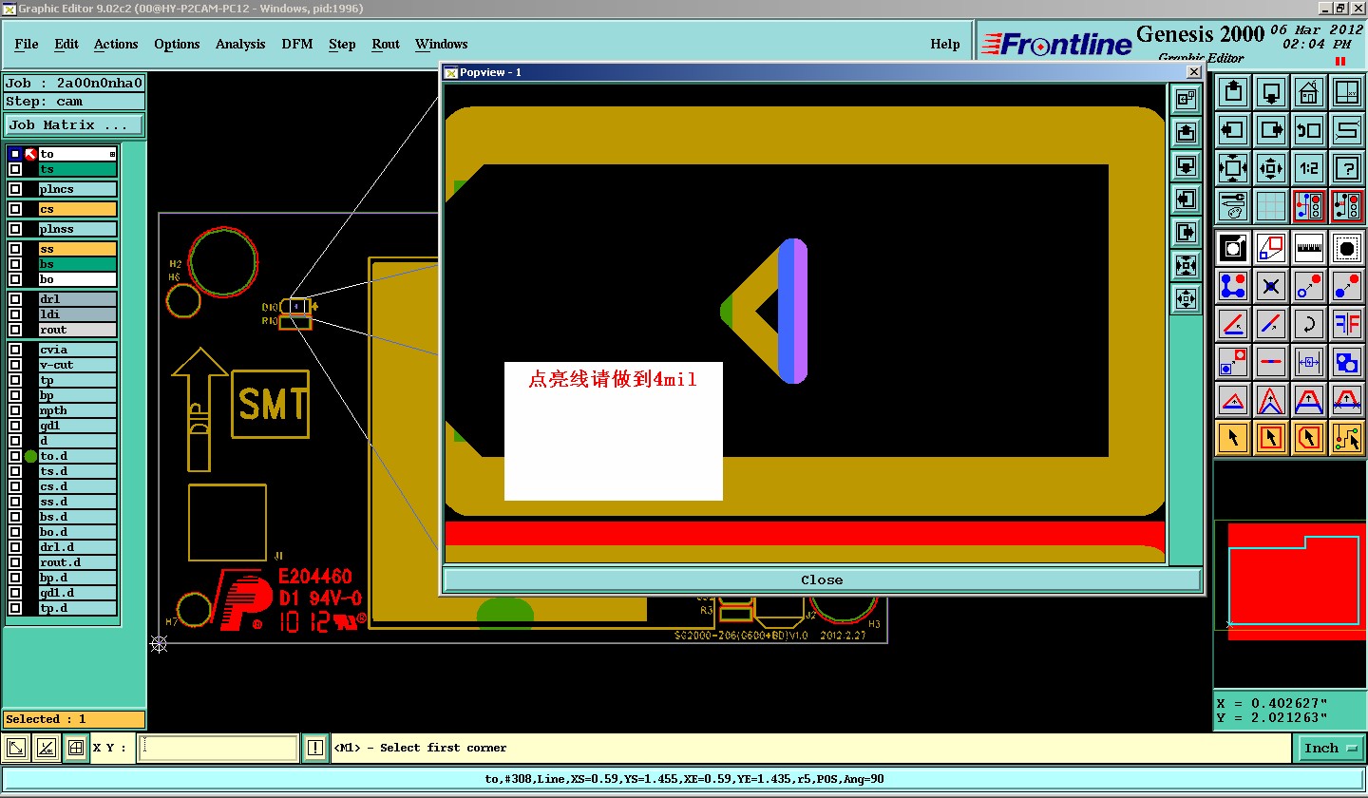The width and height of the screenshot is (1368, 798).
Task: Select the black octagon feature tool
Action: pos(1347,248)
